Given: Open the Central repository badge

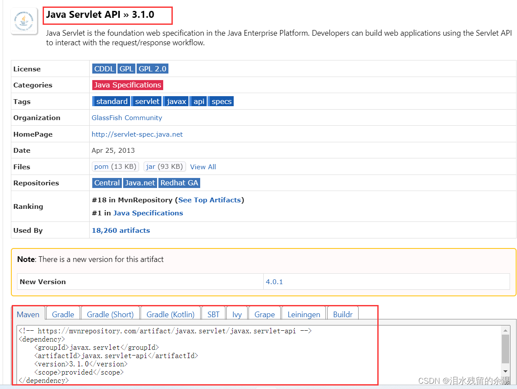Looking at the screenshot, I should pos(107,183).
